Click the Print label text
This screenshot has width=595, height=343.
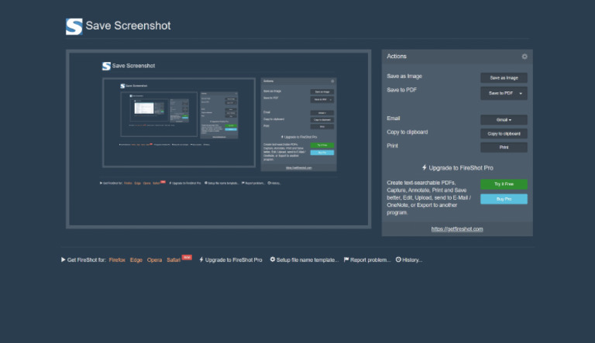click(x=392, y=146)
